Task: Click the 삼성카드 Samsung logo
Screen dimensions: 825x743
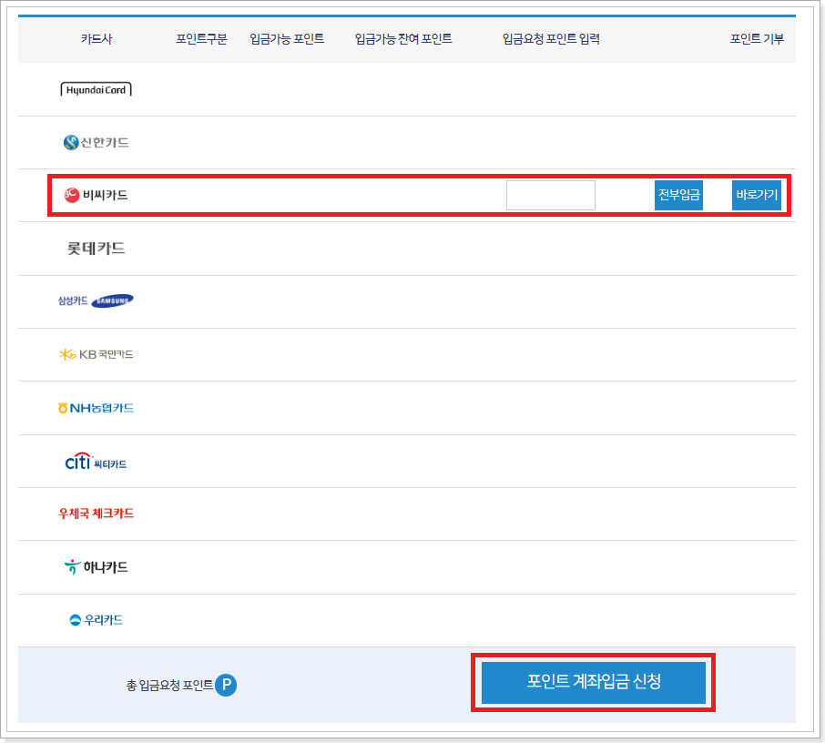Action: coord(96,301)
